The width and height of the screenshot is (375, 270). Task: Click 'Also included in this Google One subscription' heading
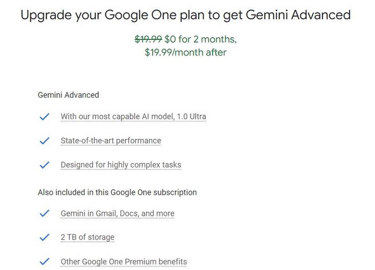coord(117,192)
